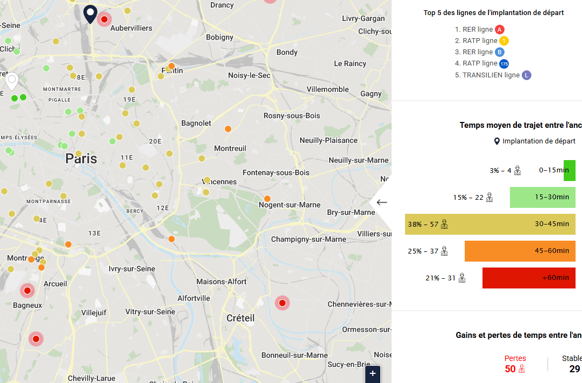Image resolution: width=582 pixels, height=383 pixels.
Task: Click the Pertes 50 statistic
Action: (515, 364)
